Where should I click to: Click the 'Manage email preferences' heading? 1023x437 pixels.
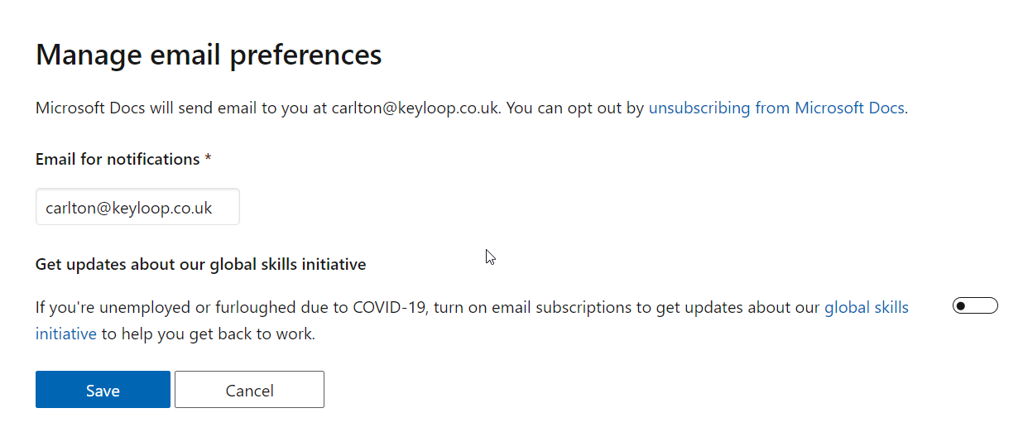pos(209,55)
